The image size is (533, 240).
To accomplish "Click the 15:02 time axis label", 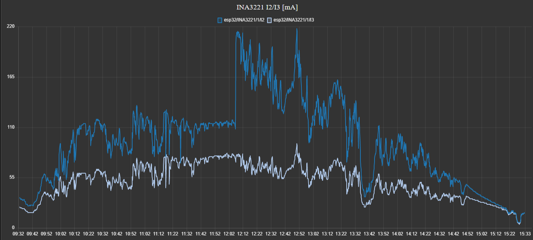I will point(482,234).
